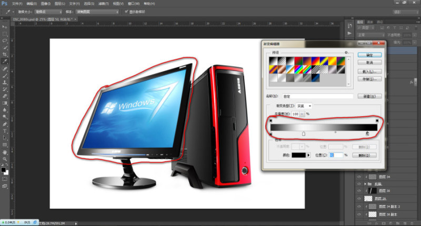The width and height of the screenshot is (421, 226).
Task: Select the Zoom magnifier tool
Action: (5, 159)
